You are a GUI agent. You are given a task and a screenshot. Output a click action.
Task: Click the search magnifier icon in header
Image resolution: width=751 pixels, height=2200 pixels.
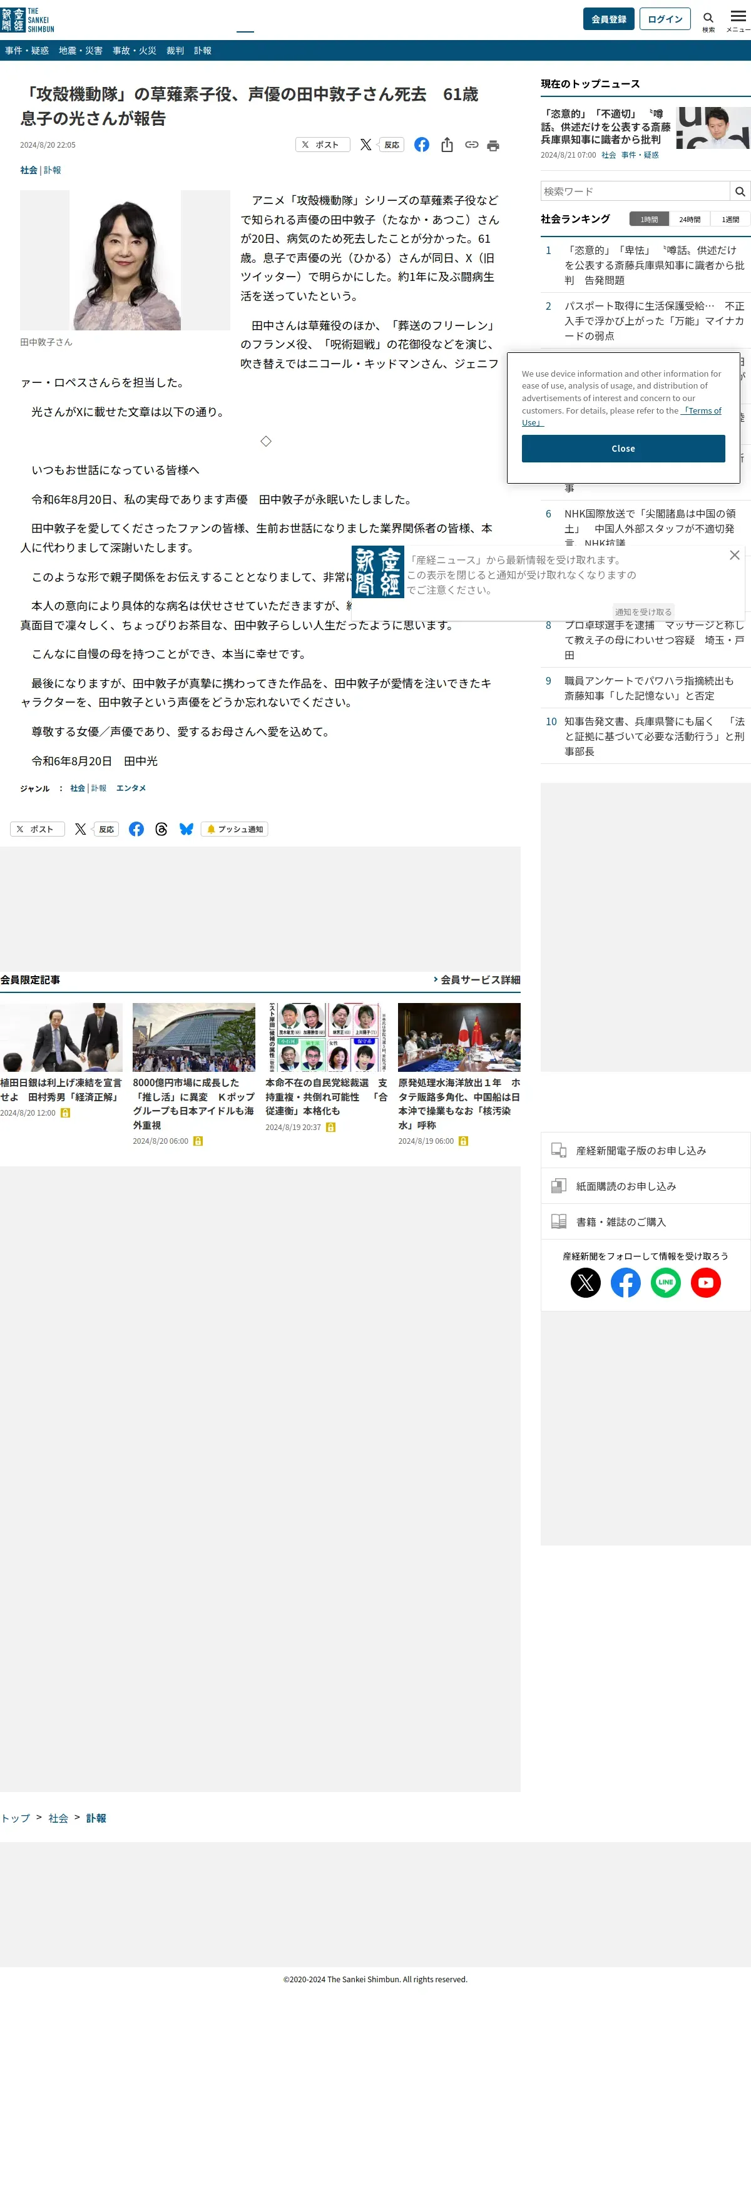coord(708,18)
